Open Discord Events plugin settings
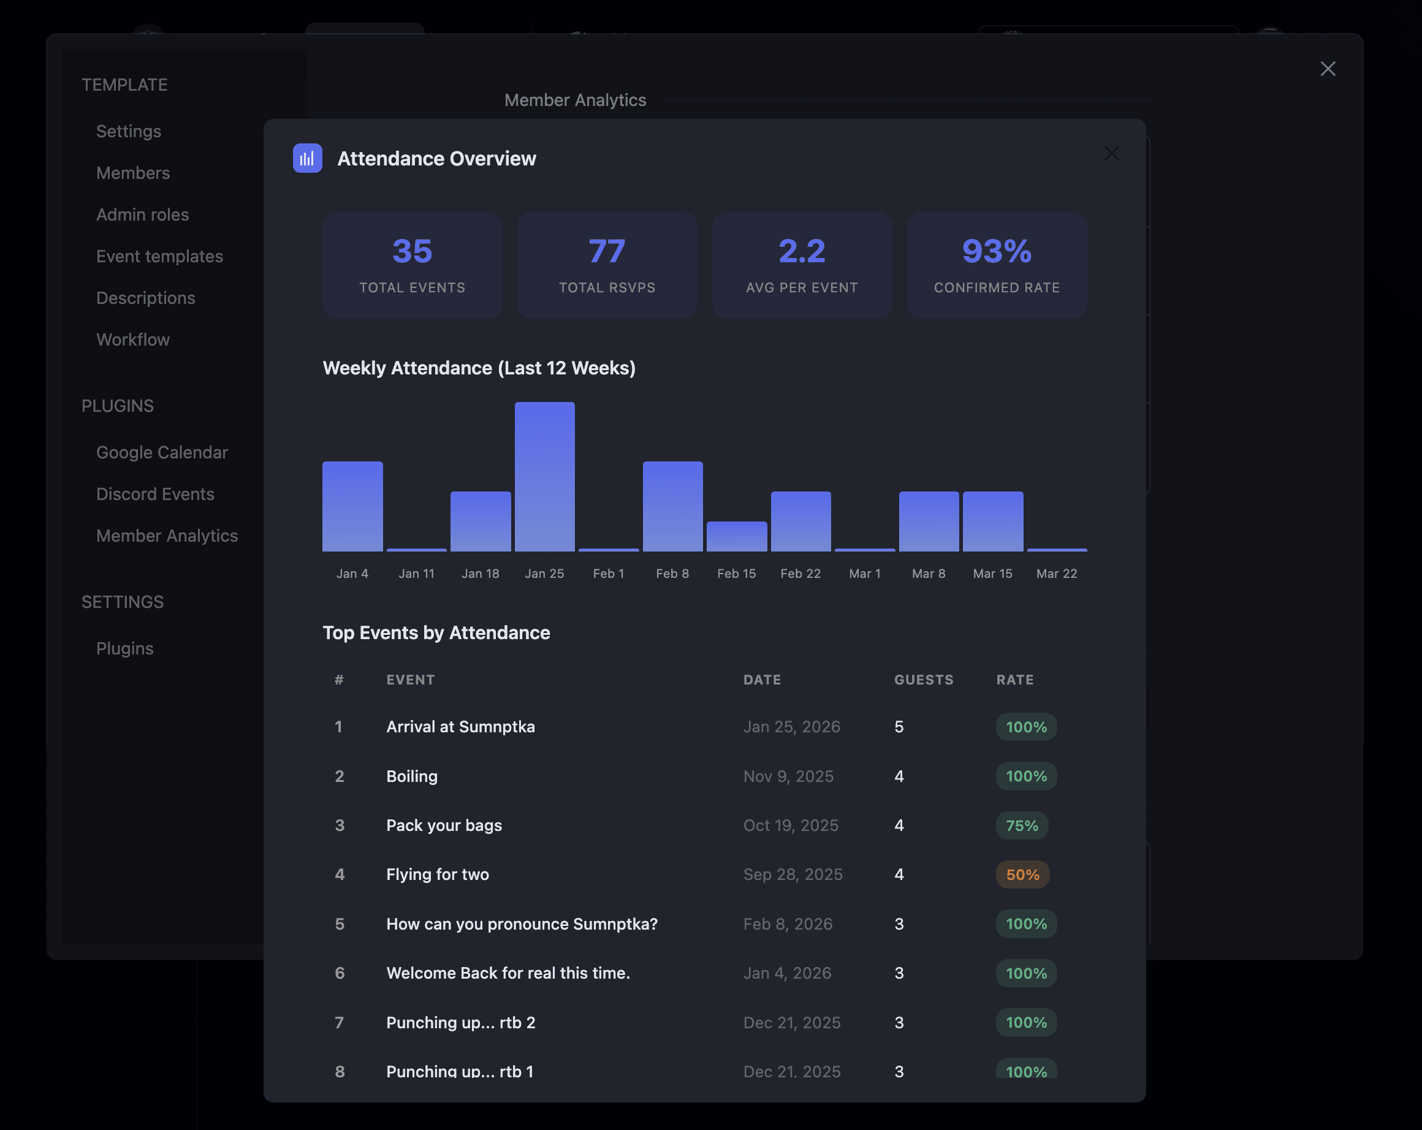This screenshot has height=1130, width=1422. point(156,494)
